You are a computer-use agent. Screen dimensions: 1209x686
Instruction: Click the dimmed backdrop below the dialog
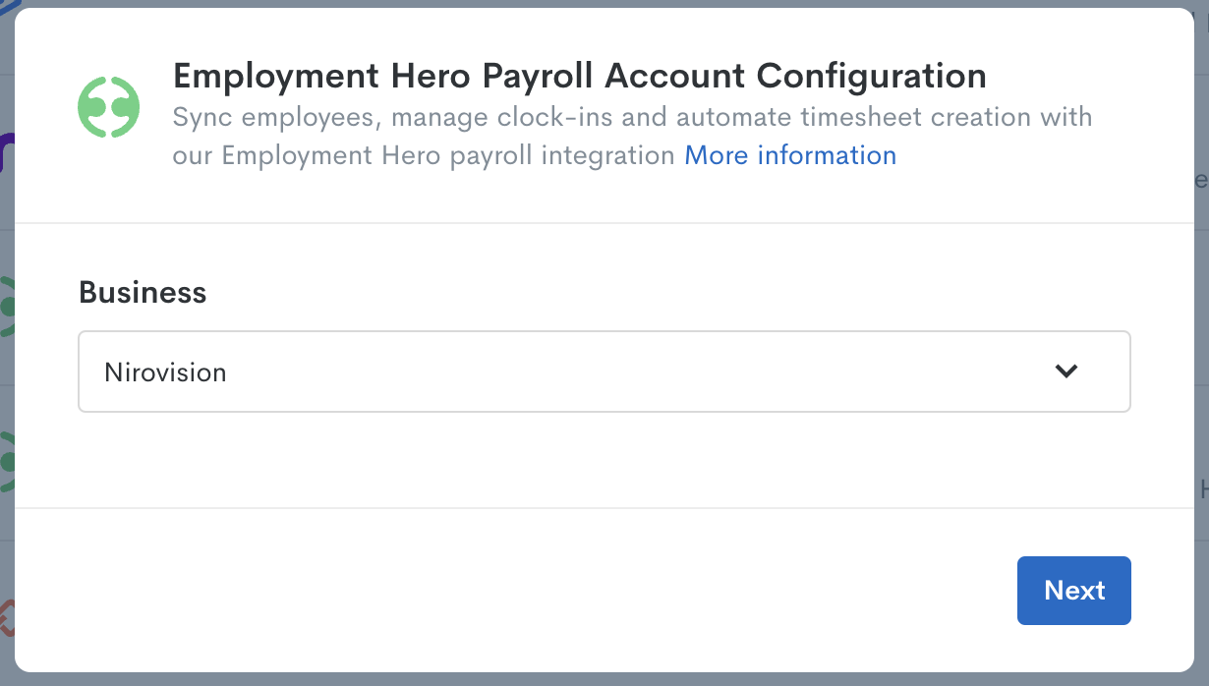tap(604, 679)
